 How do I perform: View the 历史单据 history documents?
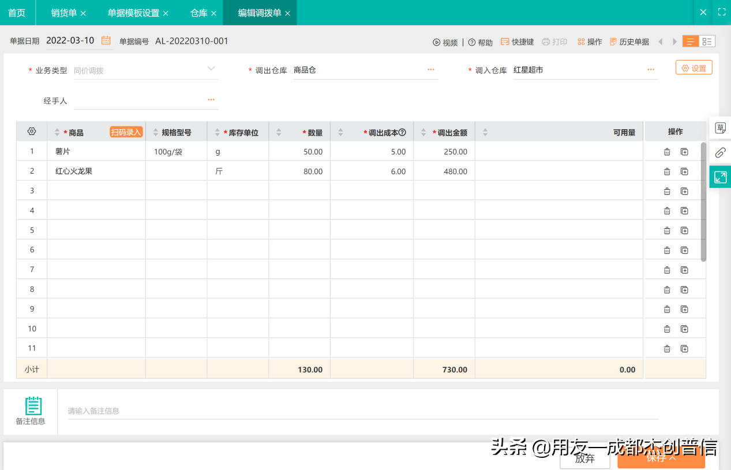[x=630, y=41]
